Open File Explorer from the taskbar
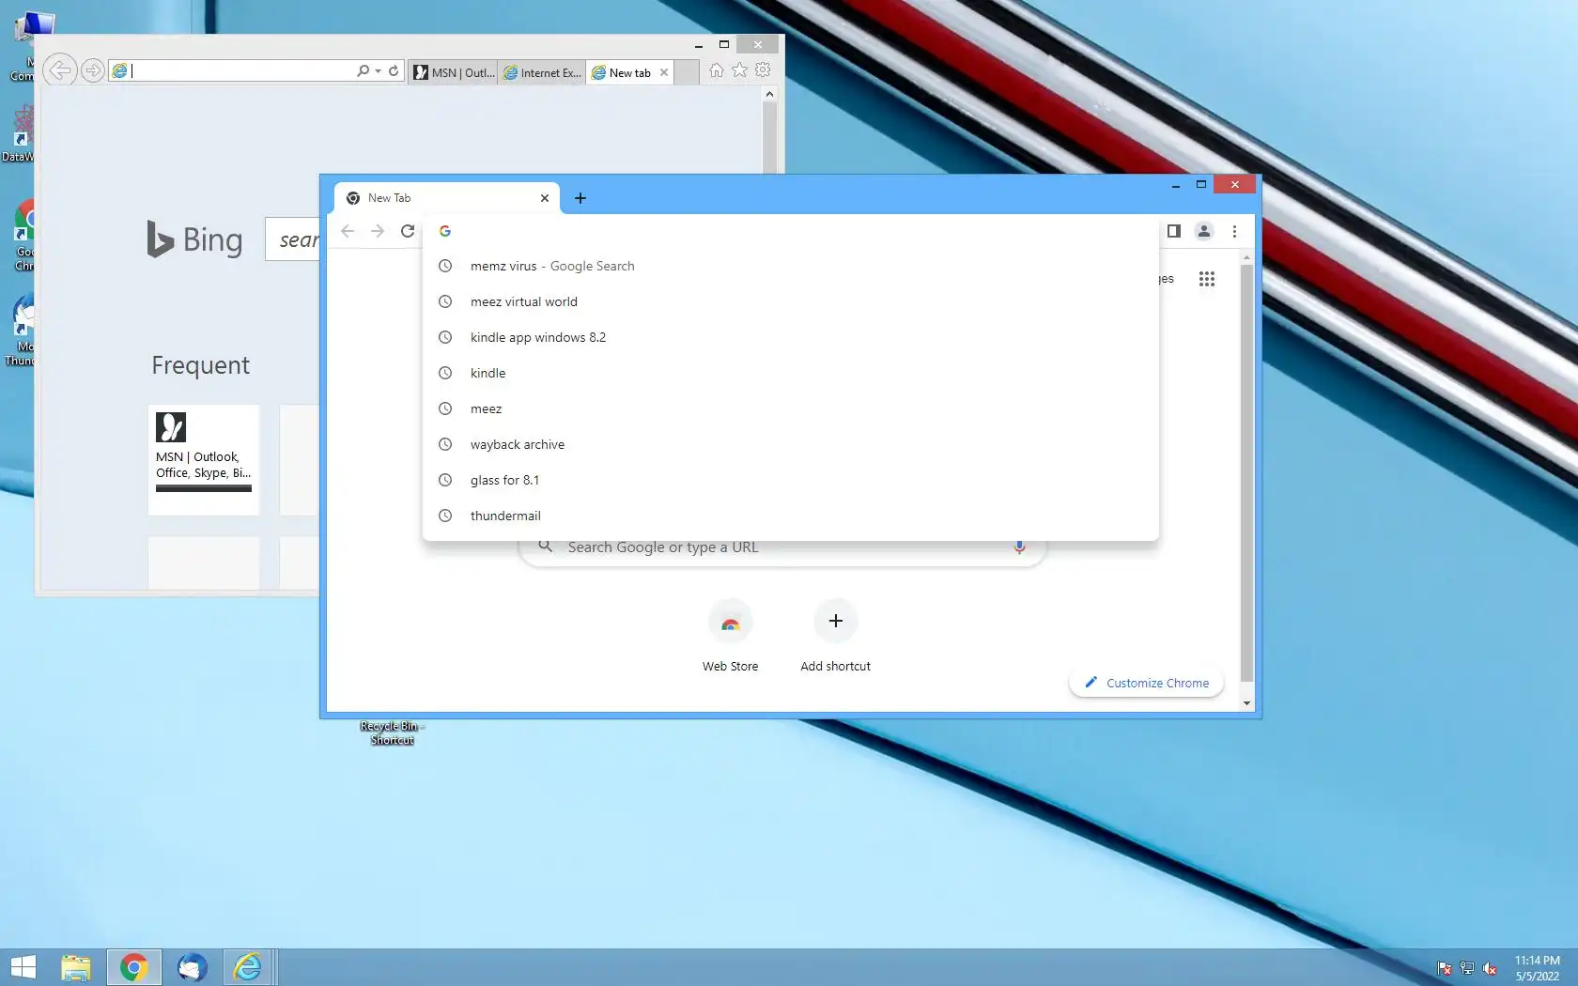Image resolution: width=1578 pixels, height=986 pixels. [x=76, y=967]
